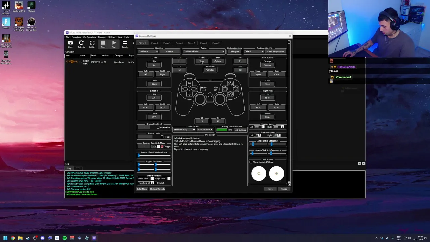Click Restore Defaults button

pyautogui.click(x=157, y=189)
